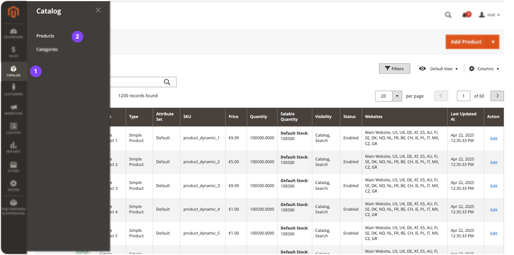Click the Websites column header
Image resolution: width=514 pixels, height=255 pixels.
(x=404, y=117)
